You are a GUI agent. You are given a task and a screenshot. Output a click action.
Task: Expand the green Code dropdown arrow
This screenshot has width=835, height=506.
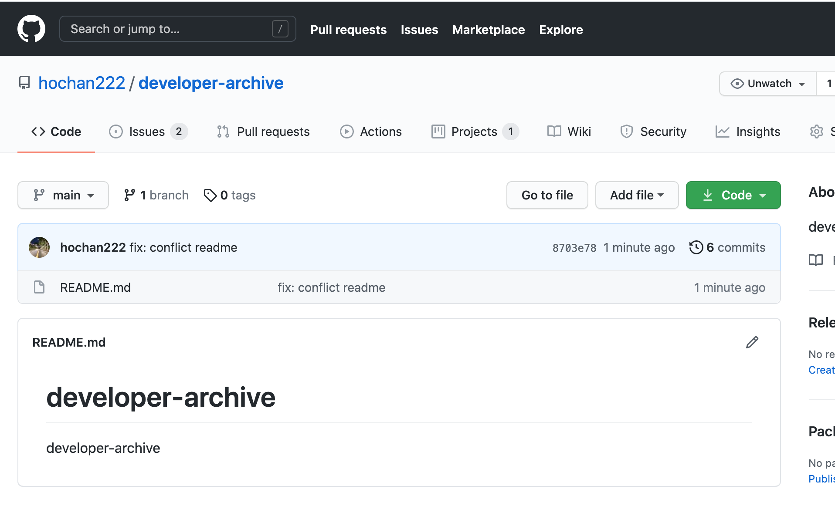click(x=763, y=196)
